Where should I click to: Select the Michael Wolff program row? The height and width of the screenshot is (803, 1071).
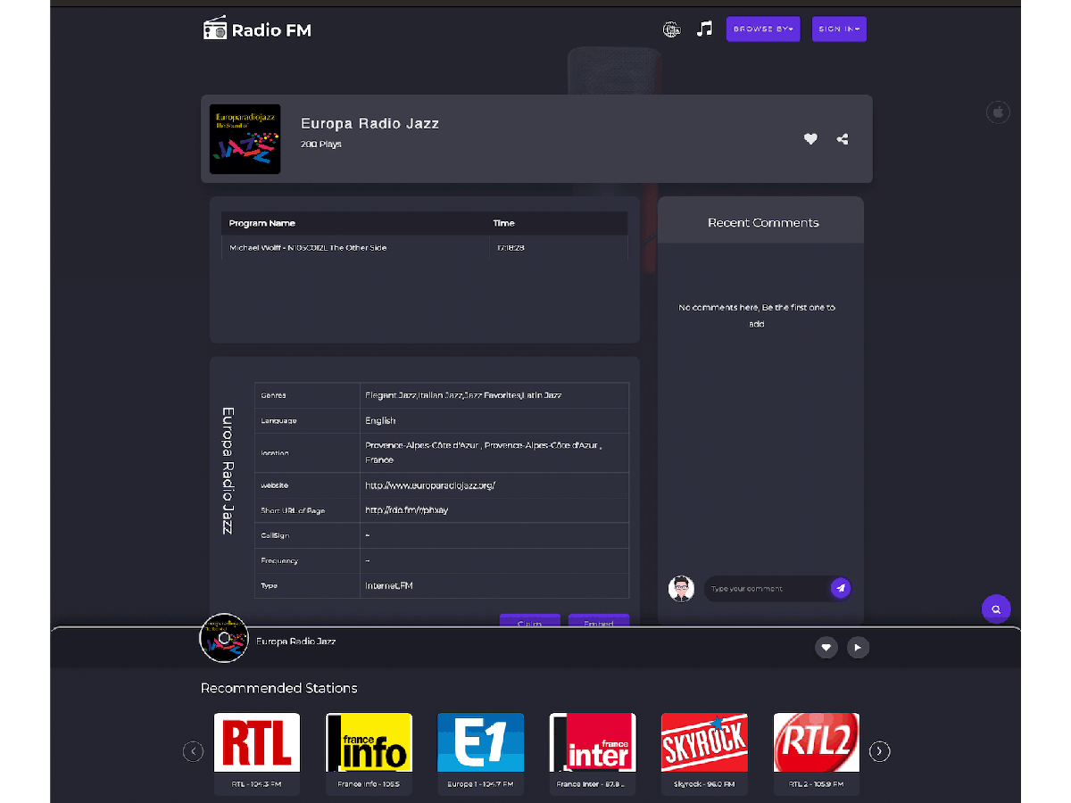(425, 247)
